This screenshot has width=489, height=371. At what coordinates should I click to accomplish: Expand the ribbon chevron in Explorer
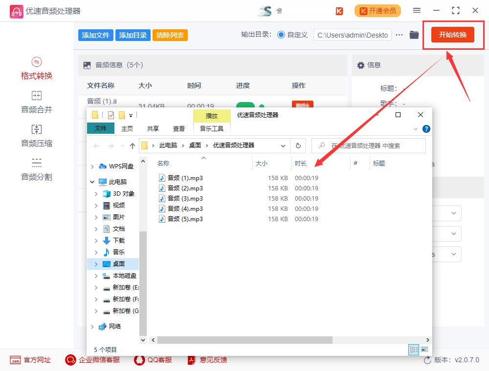click(x=415, y=128)
